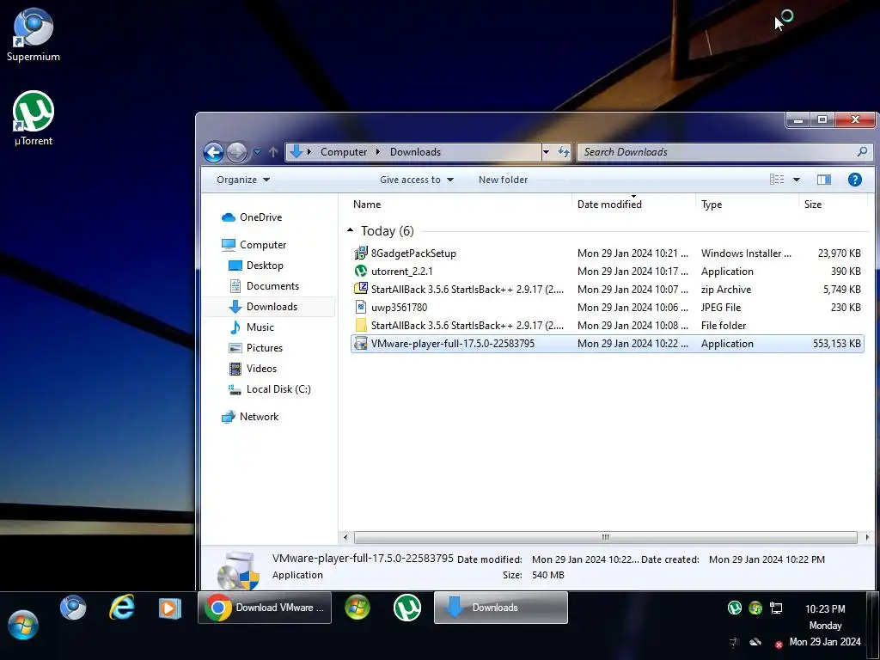
Task: Click scroll left arrow of file list
Action: (x=345, y=538)
